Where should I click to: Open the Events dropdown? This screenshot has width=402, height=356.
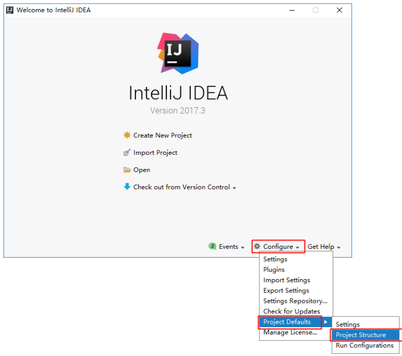(232, 247)
